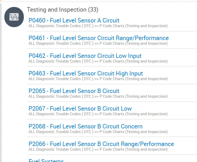197x162 pixels.
Task: Click the breadcrumb path beneath the P0461 link
Action: click(98, 43)
